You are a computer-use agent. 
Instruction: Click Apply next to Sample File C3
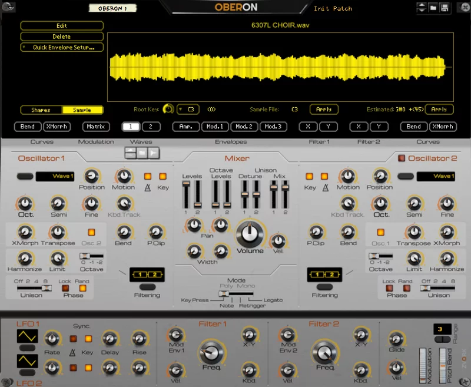coord(324,110)
